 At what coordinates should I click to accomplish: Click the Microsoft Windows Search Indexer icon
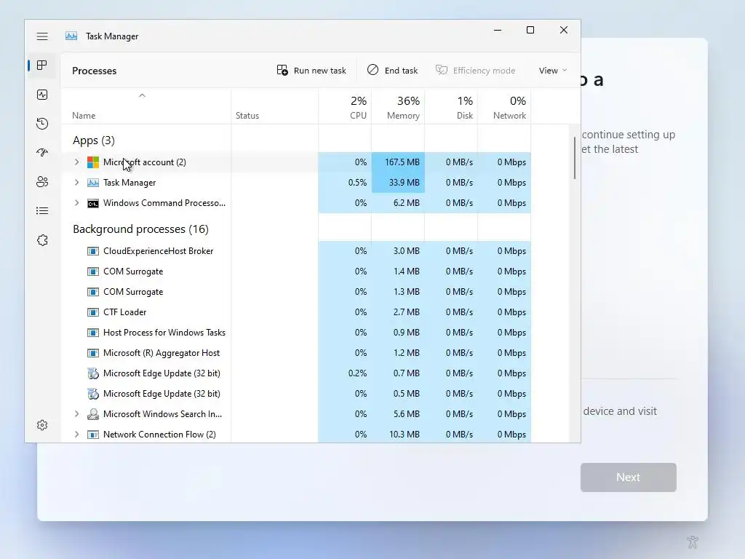[x=93, y=414]
